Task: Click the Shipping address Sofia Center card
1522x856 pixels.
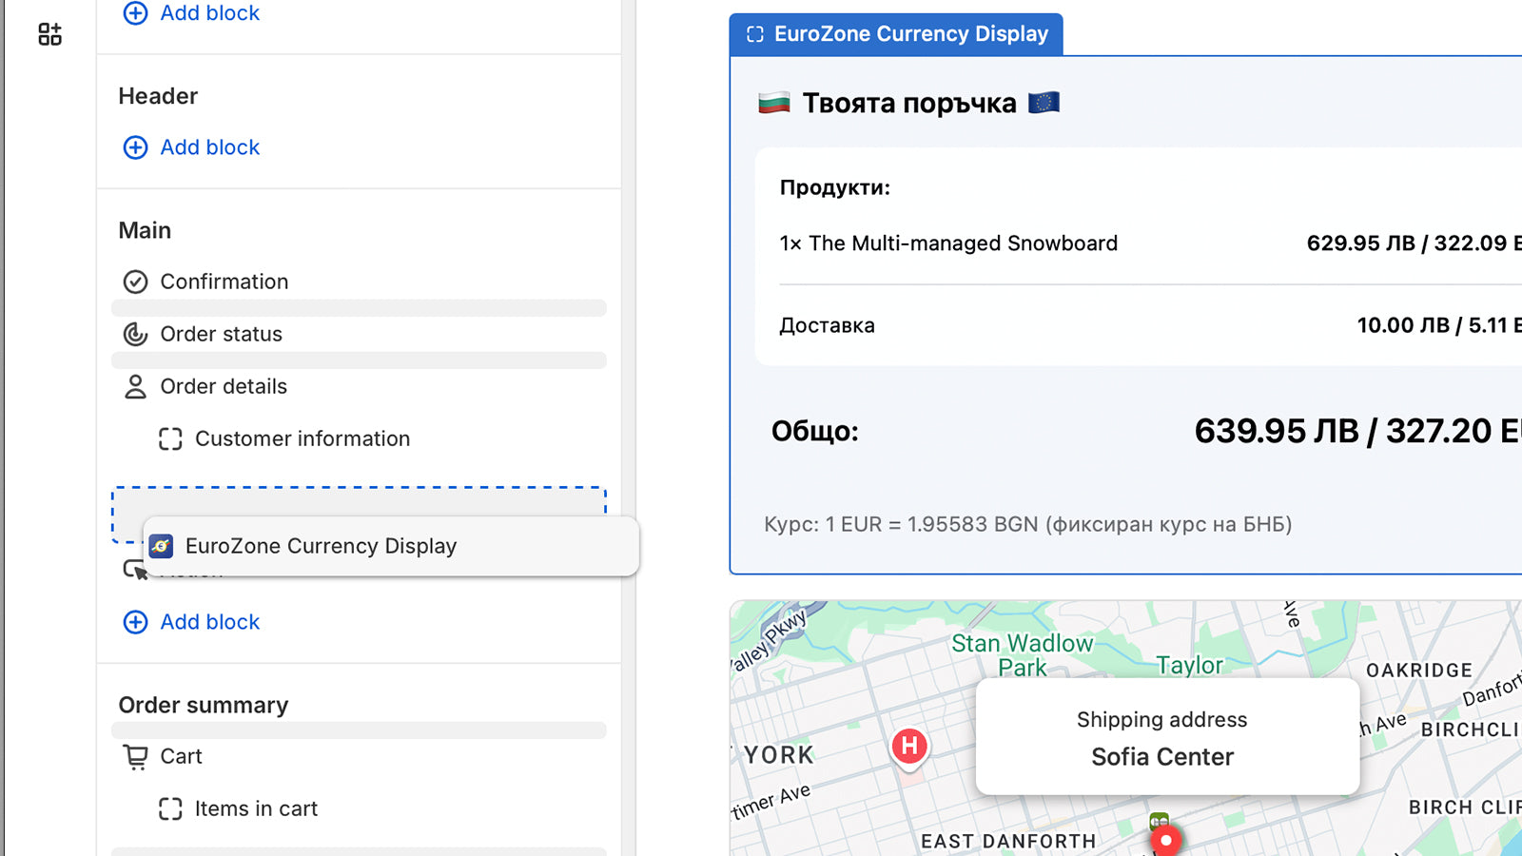Action: click(x=1166, y=737)
